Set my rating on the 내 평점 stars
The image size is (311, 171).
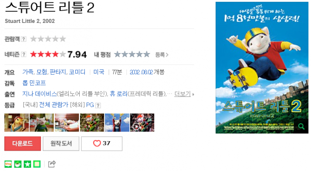pyautogui.click(x=132, y=54)
